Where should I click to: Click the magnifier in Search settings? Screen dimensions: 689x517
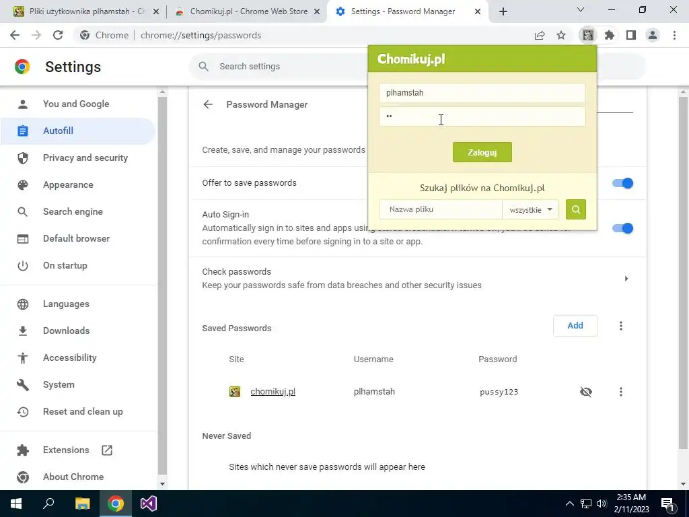(203, 67)
